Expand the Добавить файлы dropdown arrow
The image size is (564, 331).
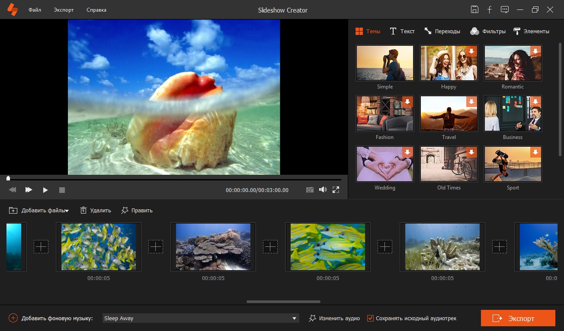(67, 211)
